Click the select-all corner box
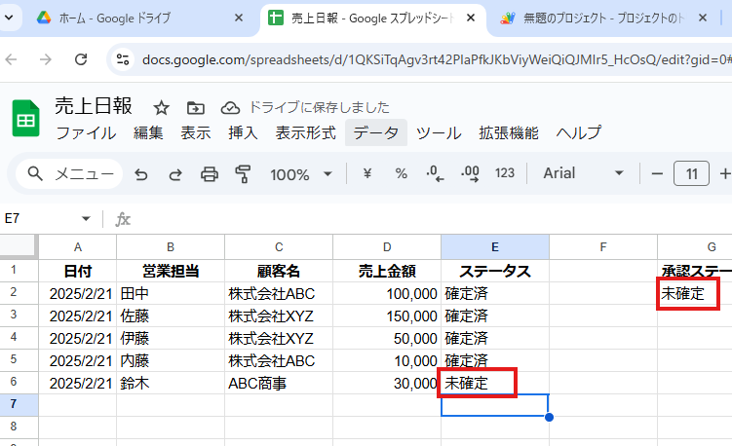This screenshot has height=446, width=732. click(x=19, y=246)
